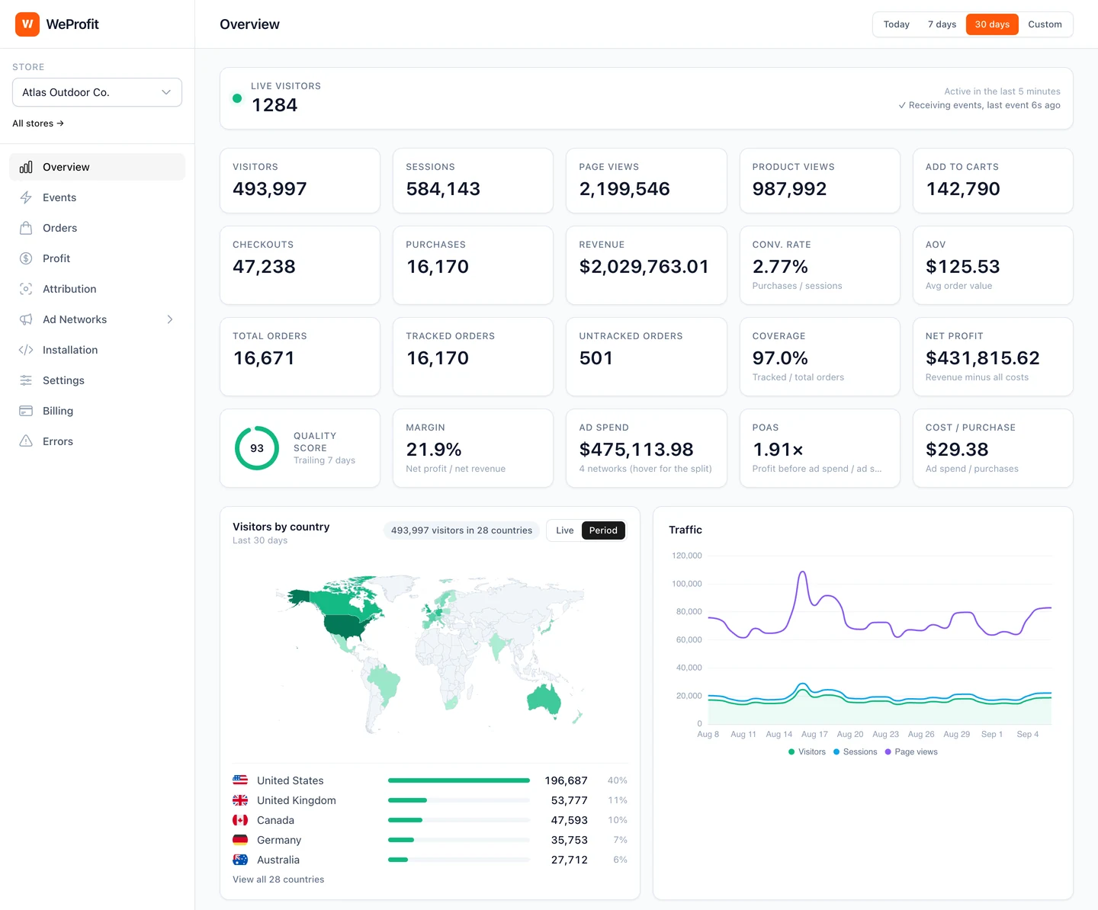
Task: Click the WeProfit logo icon
Action: 27,24
